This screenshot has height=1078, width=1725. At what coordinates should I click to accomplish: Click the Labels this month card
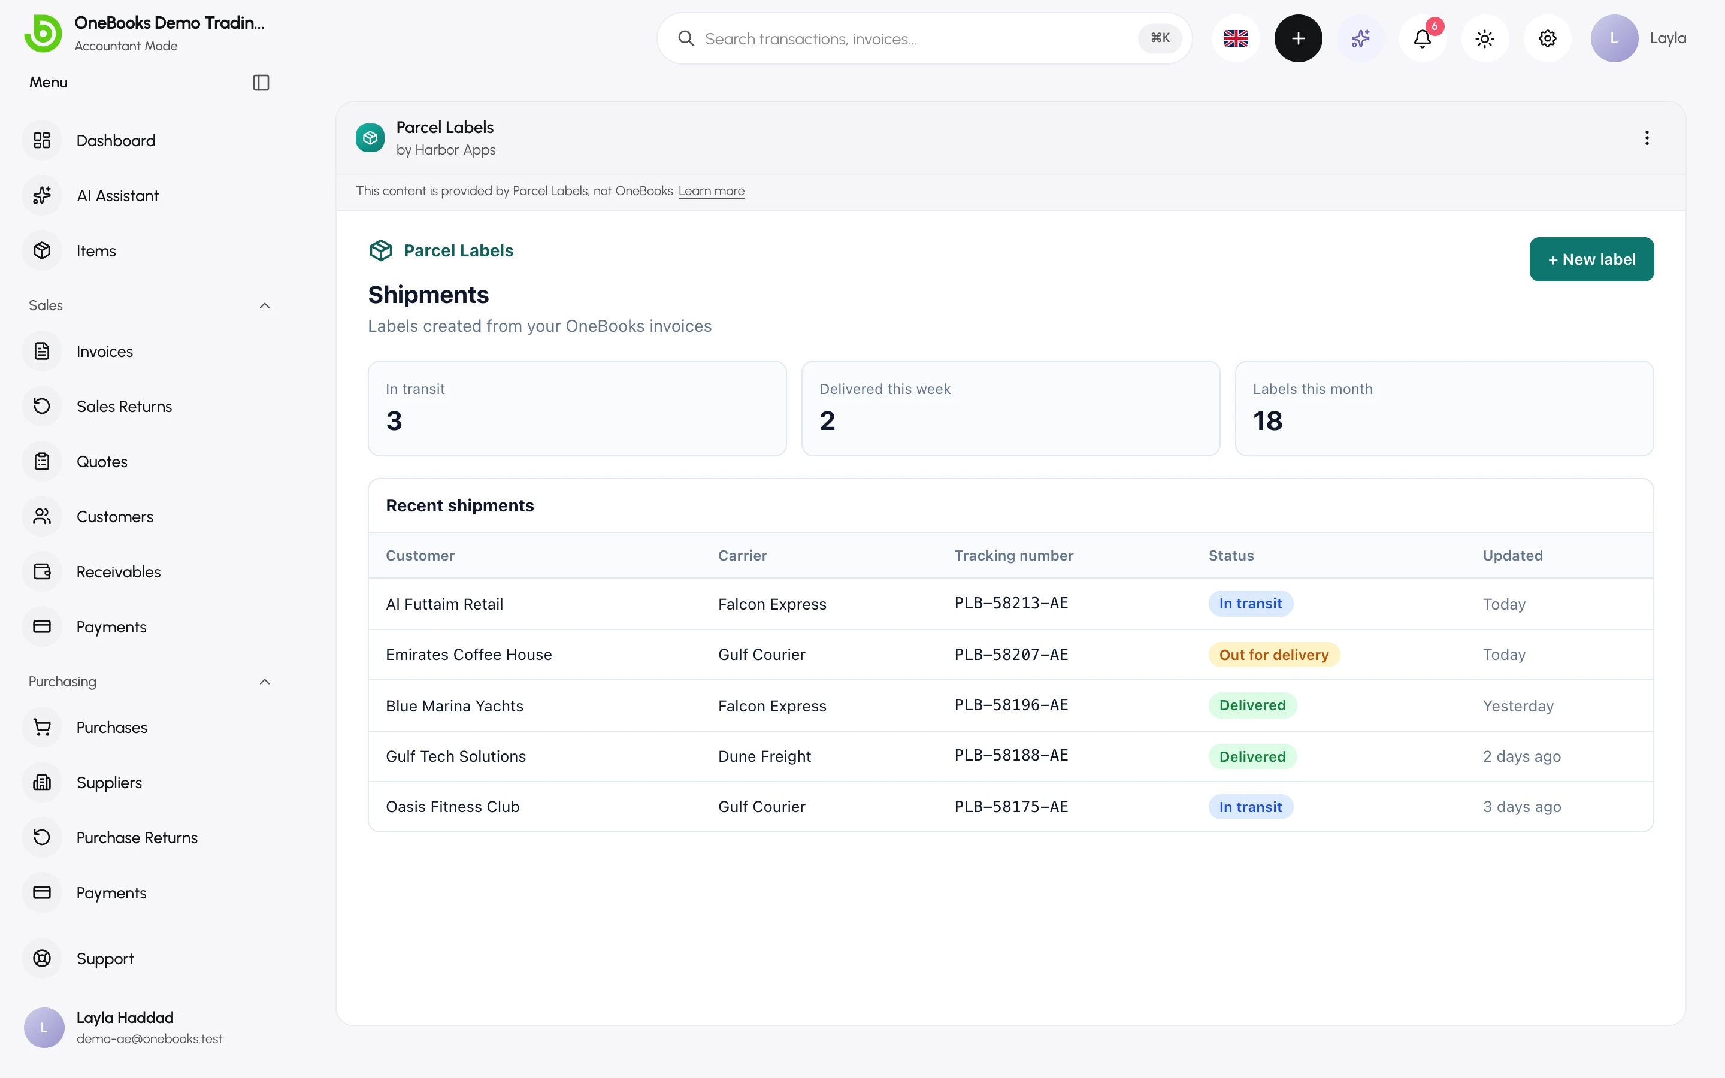tap(1443, 408)
